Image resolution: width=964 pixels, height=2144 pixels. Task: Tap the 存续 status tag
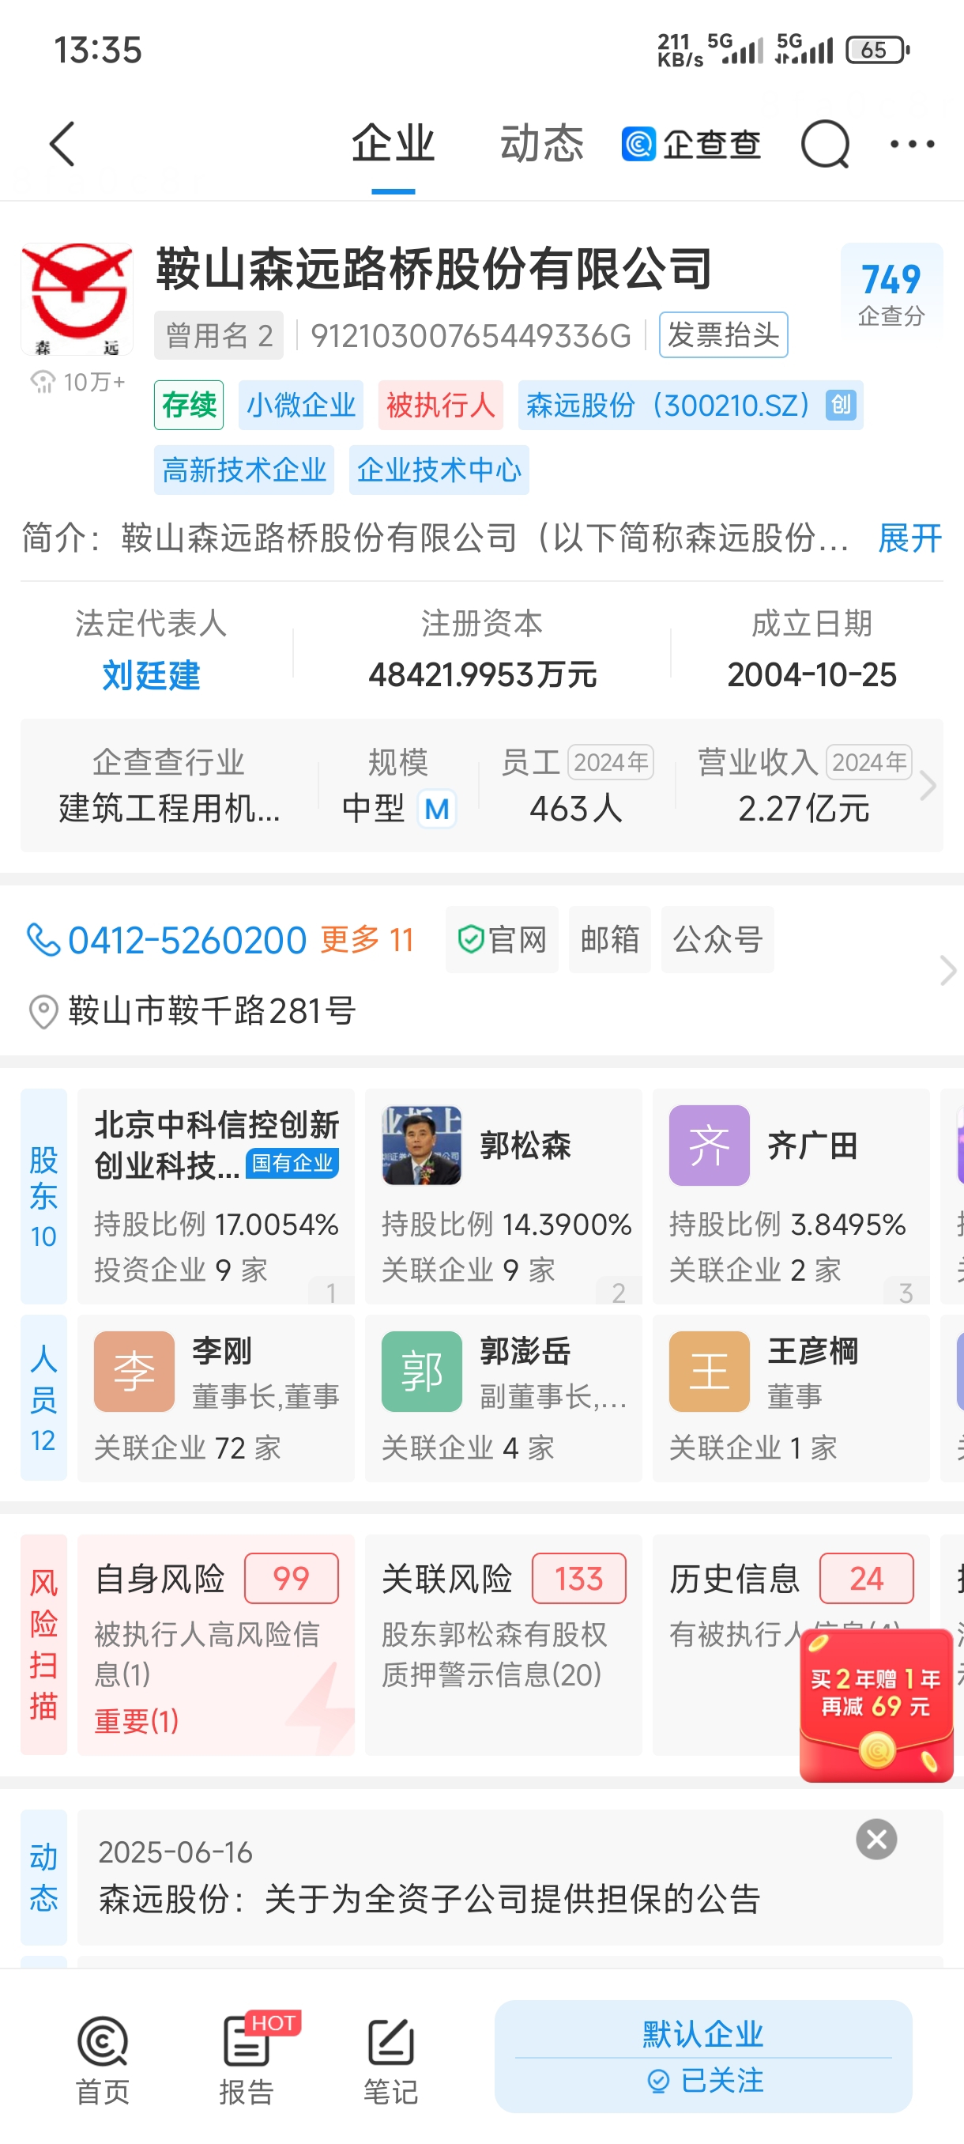189,406
